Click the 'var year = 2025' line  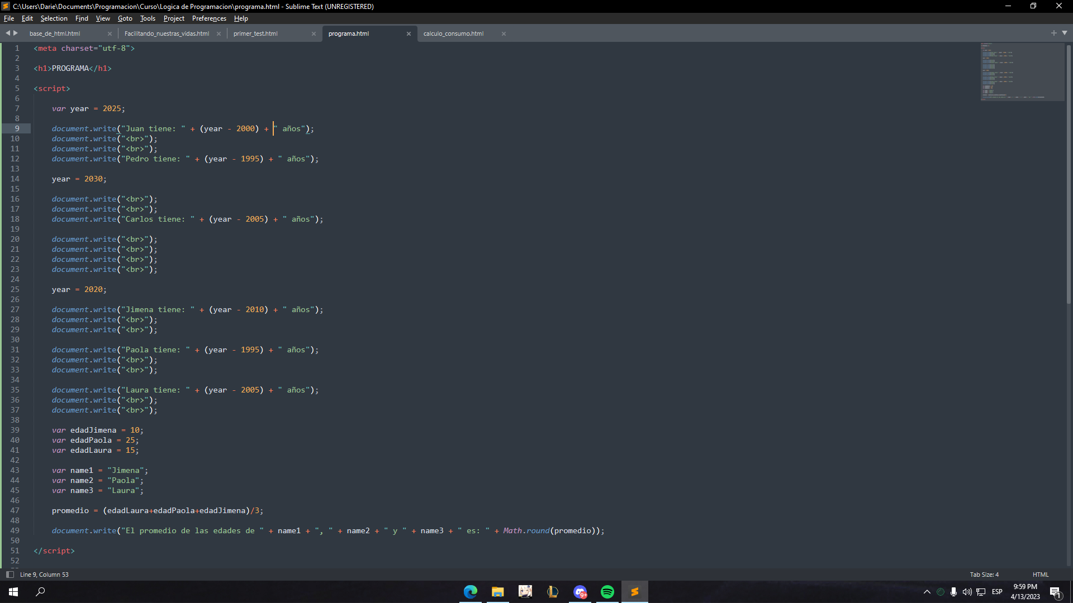88,108
